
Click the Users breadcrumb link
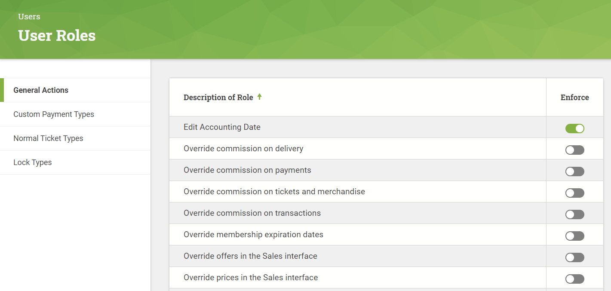coord(29,17)
